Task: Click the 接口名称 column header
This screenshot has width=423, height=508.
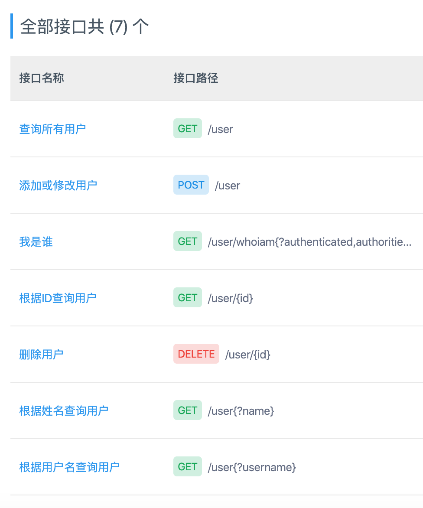Action: point(41,78)
